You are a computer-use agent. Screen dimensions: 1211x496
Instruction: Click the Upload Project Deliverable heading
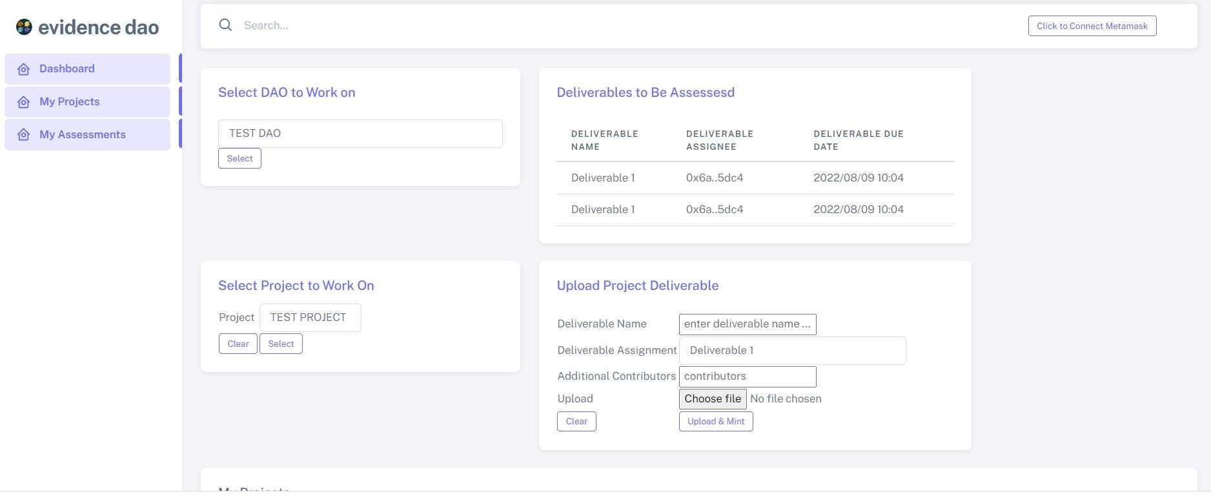638,285
